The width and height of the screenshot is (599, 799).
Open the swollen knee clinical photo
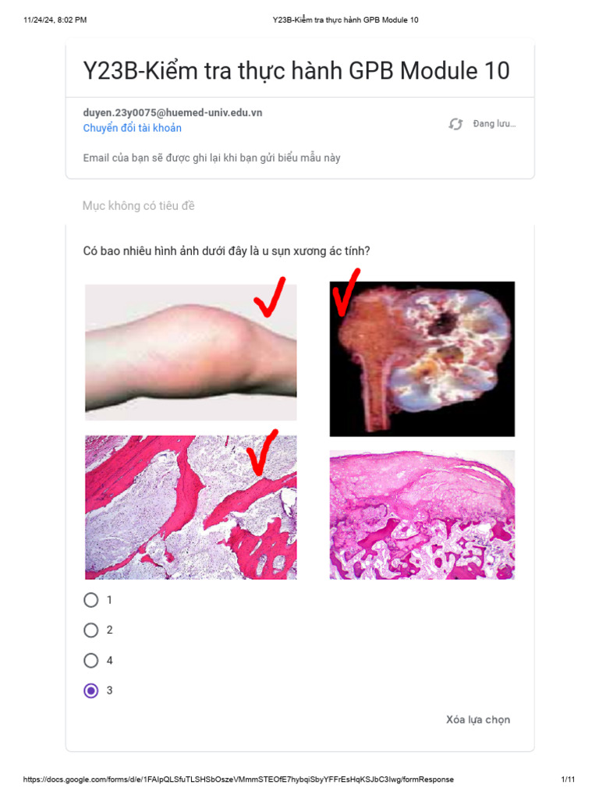pyautogui.click(x=191, y=352)
